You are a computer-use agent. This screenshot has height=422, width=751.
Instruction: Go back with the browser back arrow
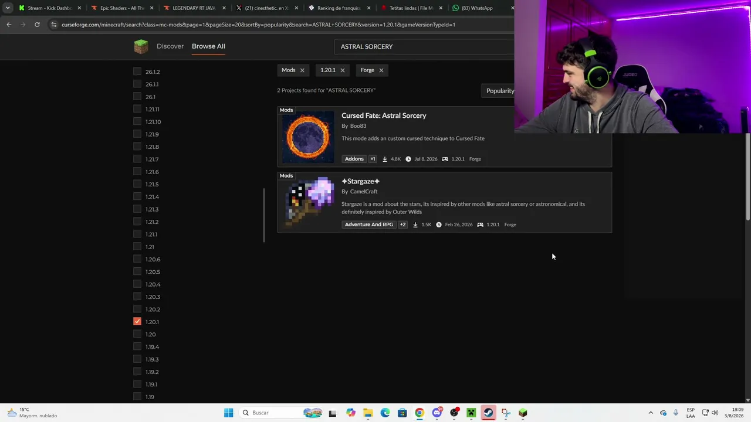9,25
